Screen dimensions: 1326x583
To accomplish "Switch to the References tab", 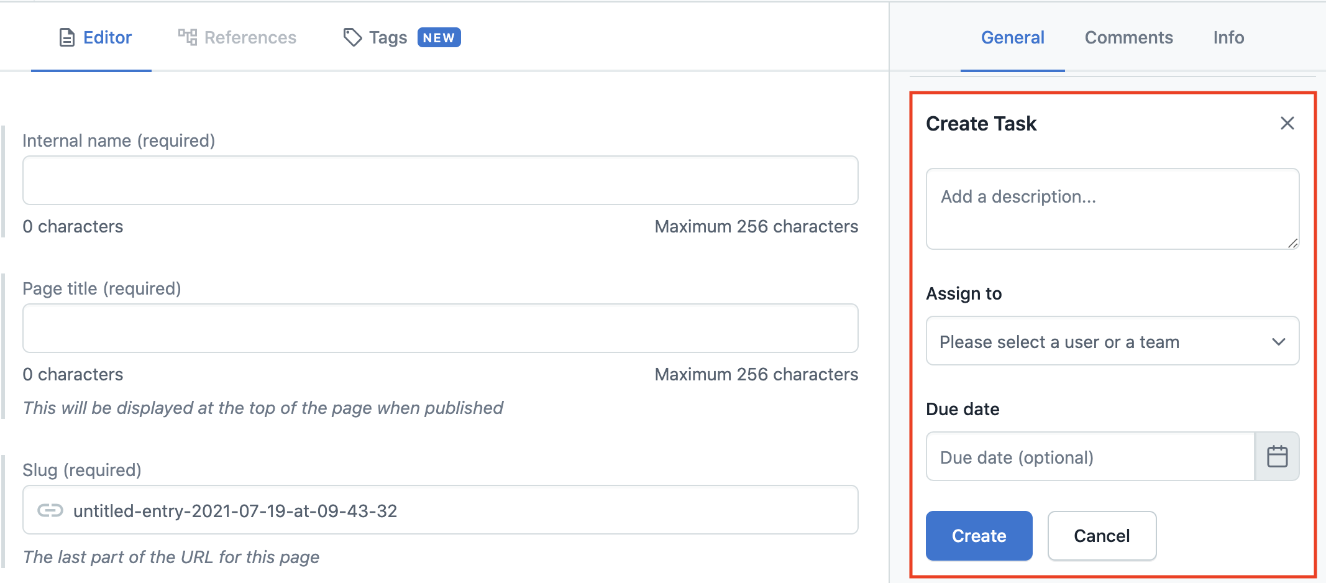I will (250, 37).
